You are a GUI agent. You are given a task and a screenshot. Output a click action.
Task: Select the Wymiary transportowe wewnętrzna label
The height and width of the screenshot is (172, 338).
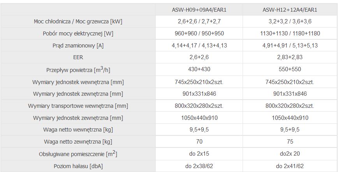(x=78, y=106)
